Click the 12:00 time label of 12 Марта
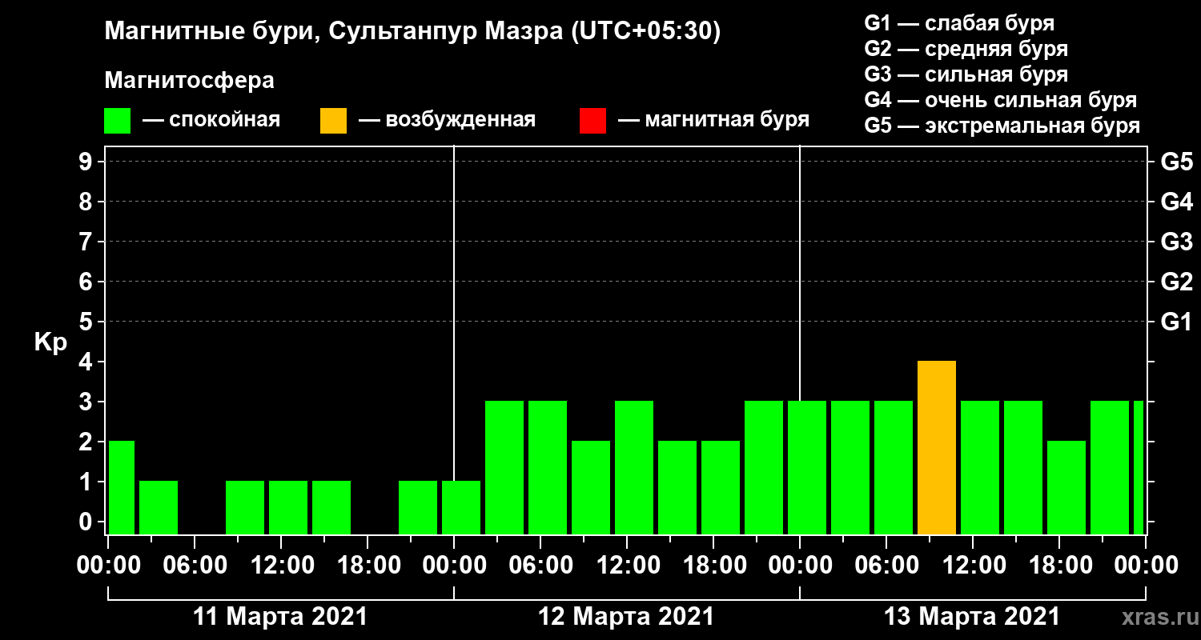The image size is (1201, 640). [x=627, y=566]
